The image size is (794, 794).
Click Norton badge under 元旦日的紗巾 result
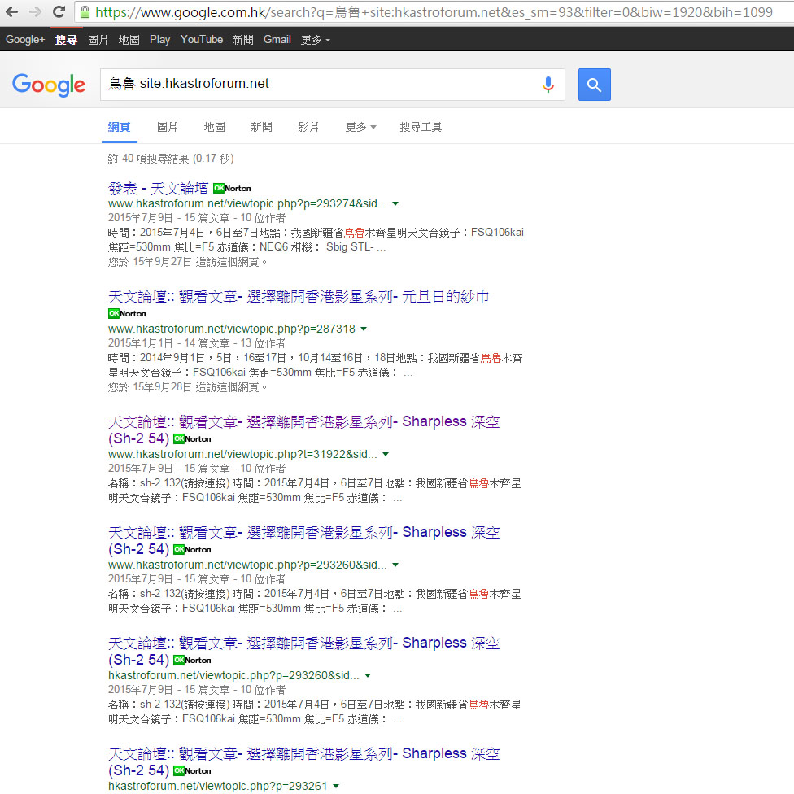click(127, 314)
